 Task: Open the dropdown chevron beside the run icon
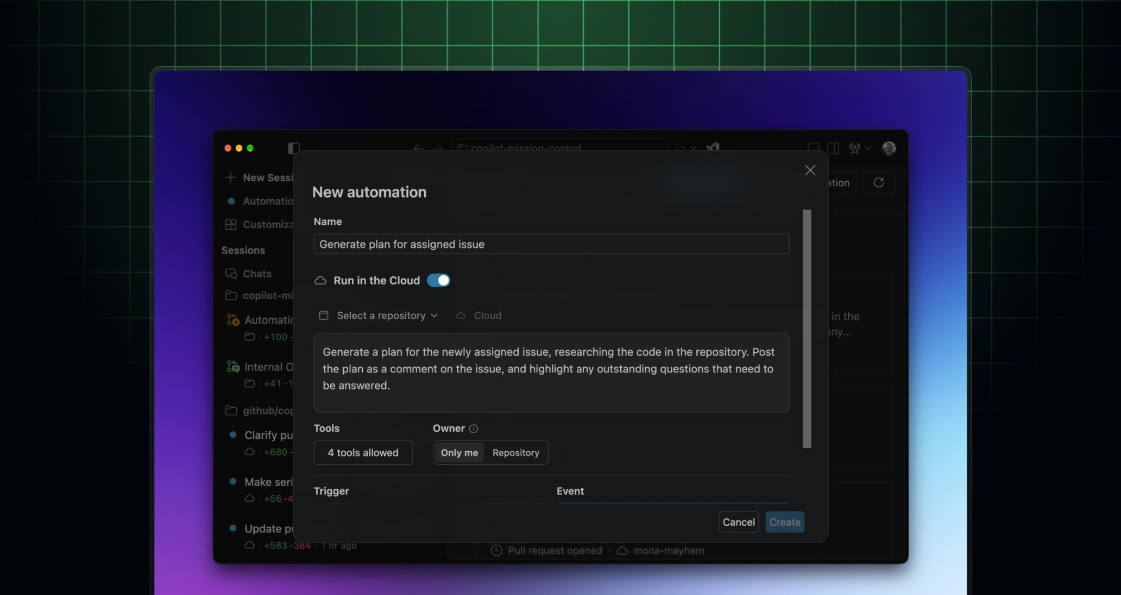click(x=693, y=148)
